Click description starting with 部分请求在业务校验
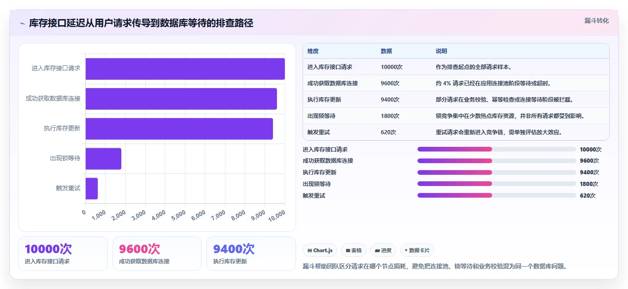This screenshot has height=289, width=628. pos(504,99)
